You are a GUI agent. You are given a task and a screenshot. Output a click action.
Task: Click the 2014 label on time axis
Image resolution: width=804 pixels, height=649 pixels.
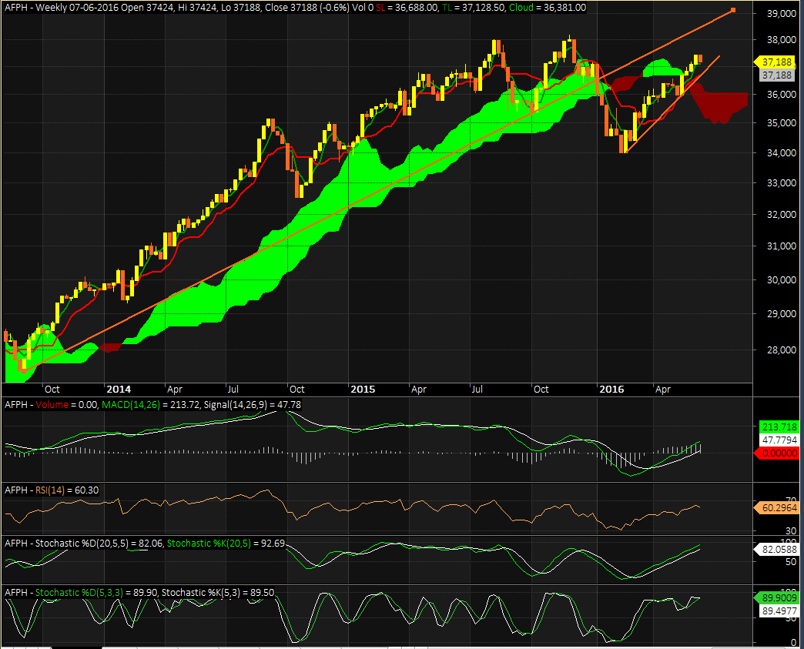(x=119, y=389)
